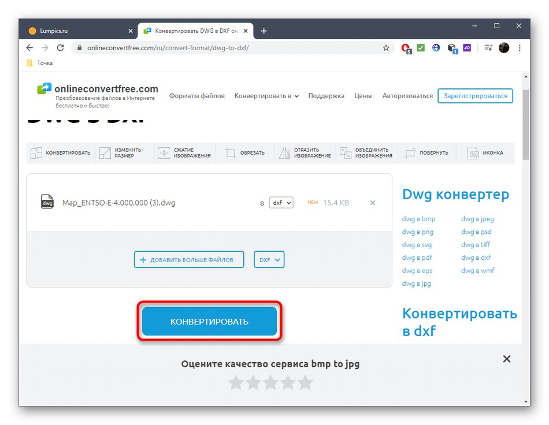Viewport: 549px width, 425px height.
Task: Click Добавить больше файлов button
Action: tap(189, 259)
